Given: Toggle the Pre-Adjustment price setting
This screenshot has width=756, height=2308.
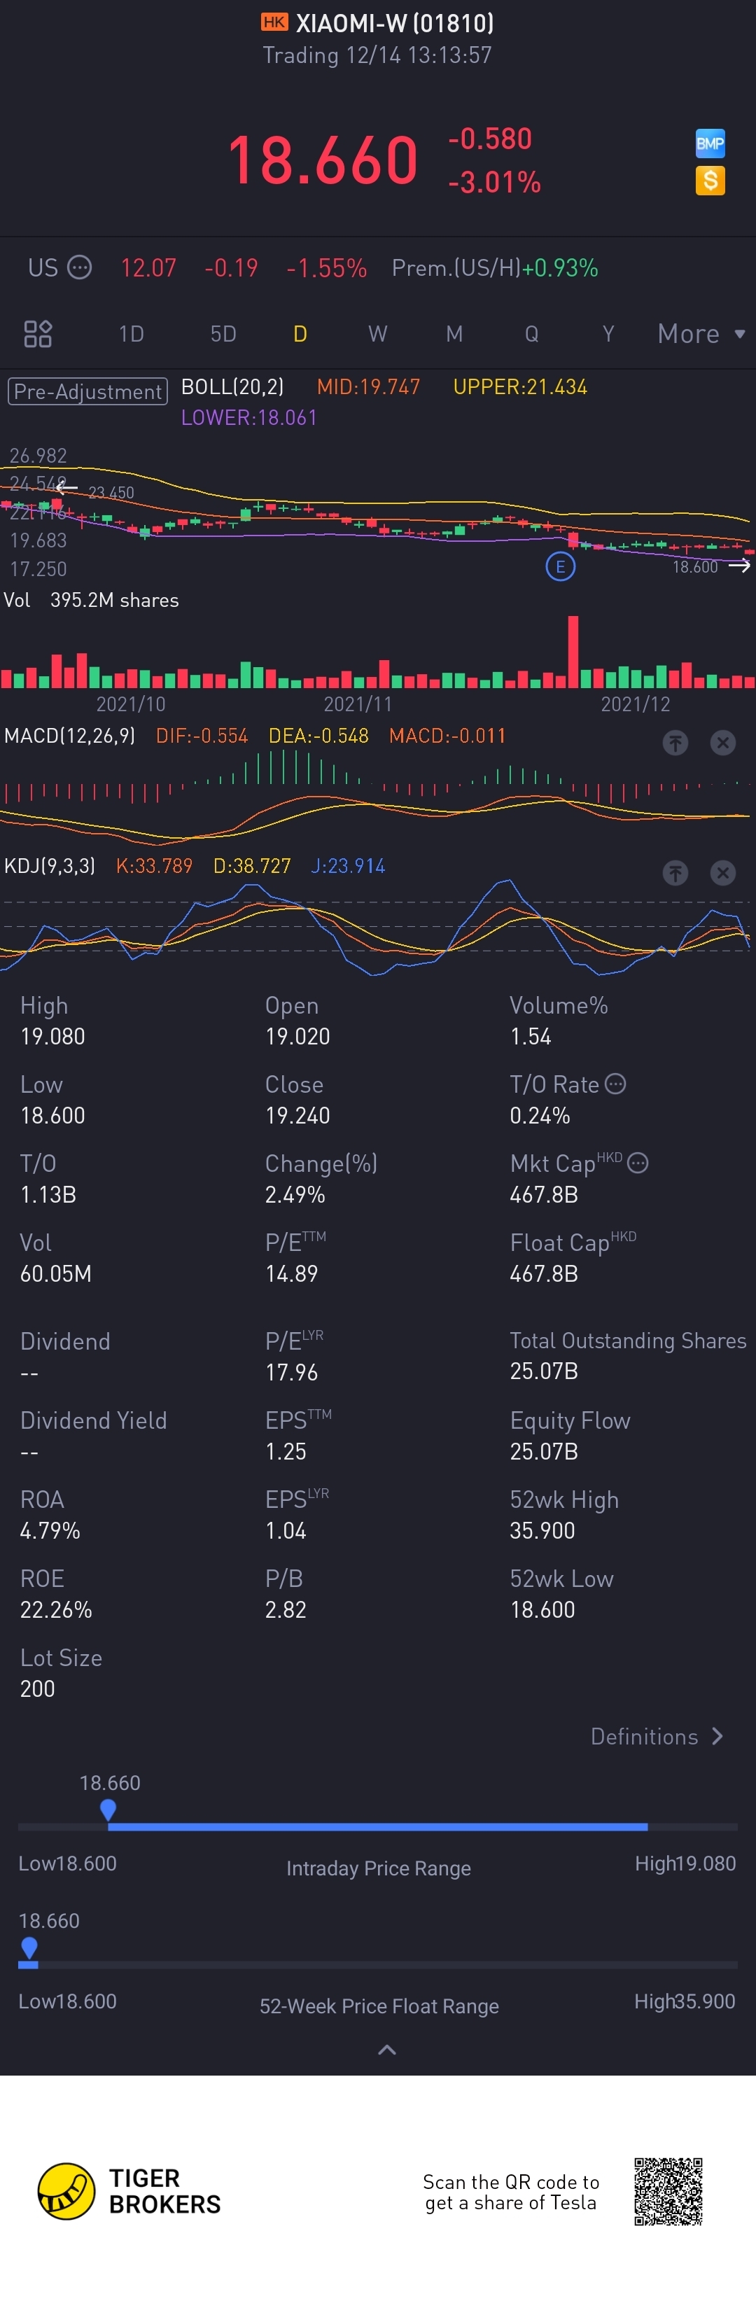Looking at the screenshot, I should coord(87,391).
